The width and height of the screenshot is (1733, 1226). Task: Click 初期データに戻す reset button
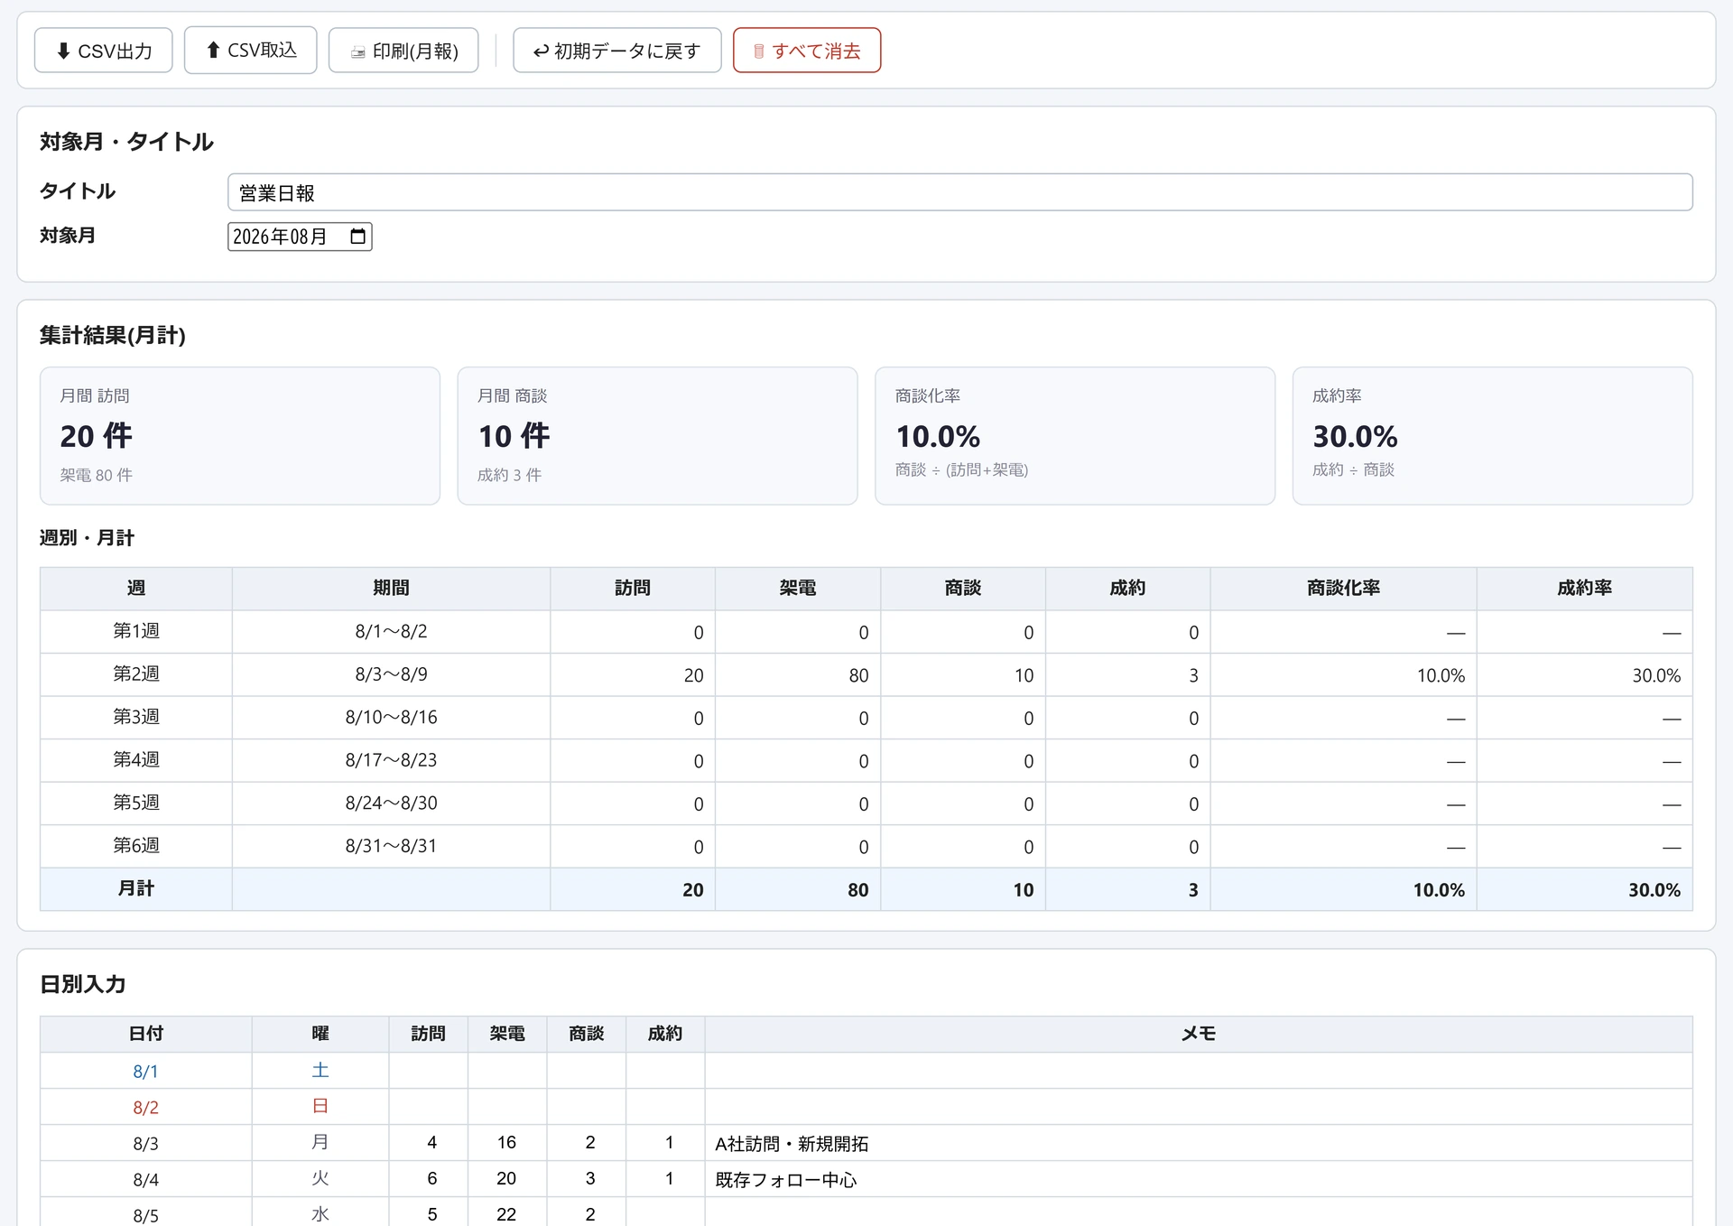coord(617,51)
